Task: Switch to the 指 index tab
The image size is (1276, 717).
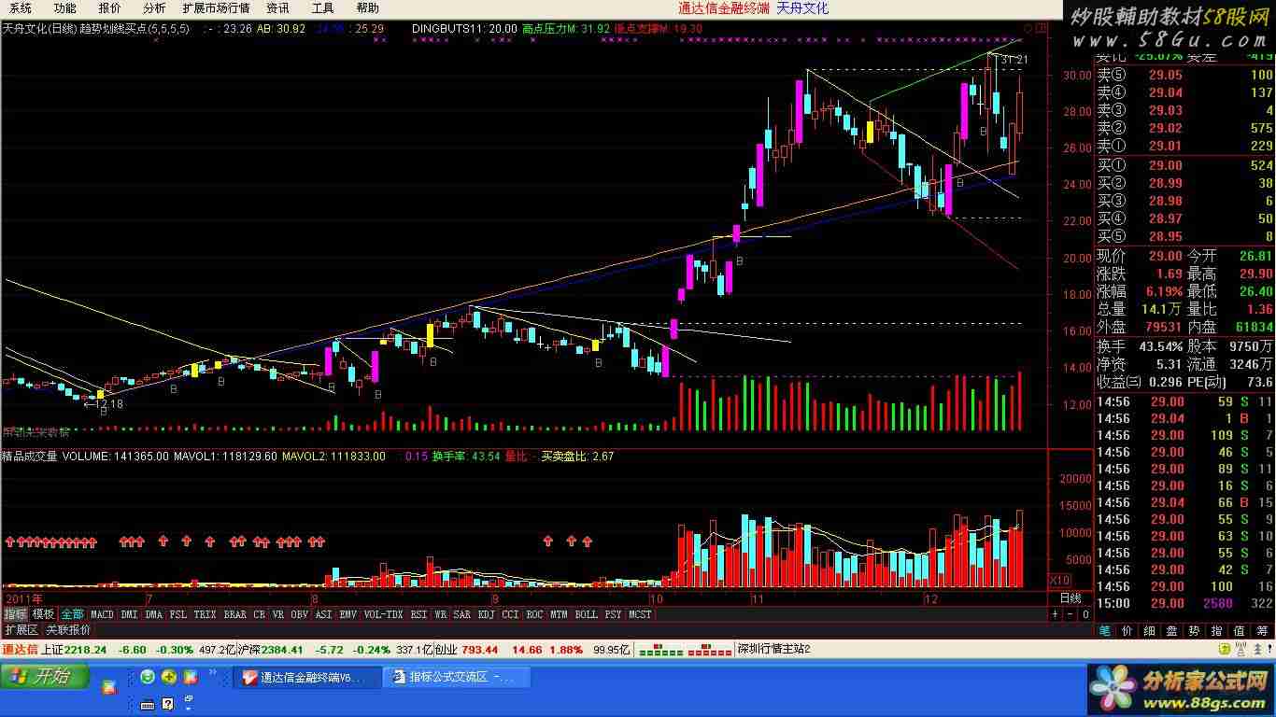Action: pos(1217,631)
